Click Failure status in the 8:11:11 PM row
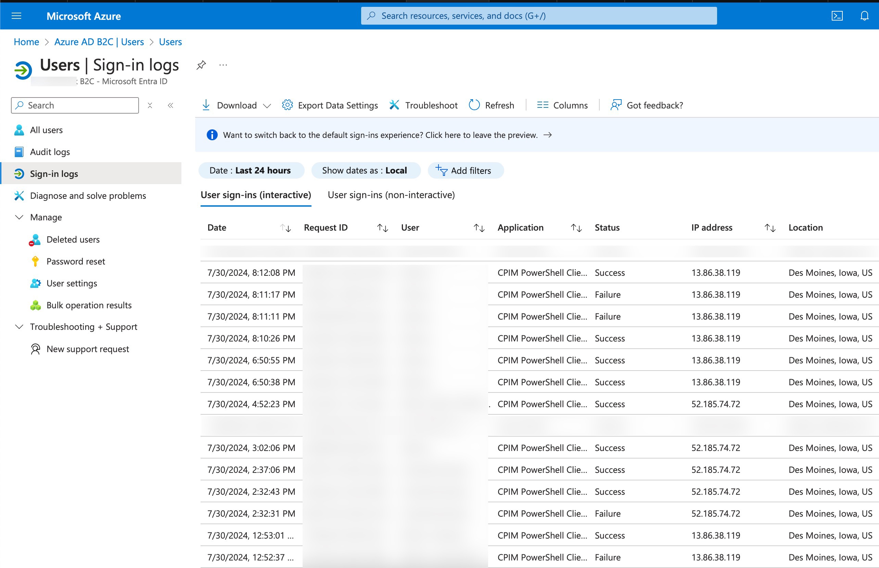The image size is (879, 568). pos(608,317)
